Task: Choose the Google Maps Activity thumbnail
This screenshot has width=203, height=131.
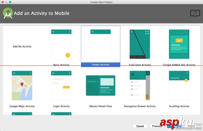Action: click(x=22, y=86)
